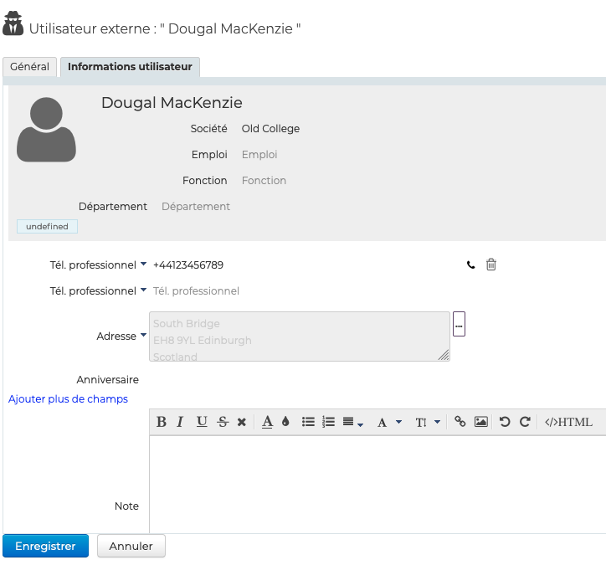Viewport: 606px width, 565px height.
Task: Click the remove formatting X icon
Action: [x=242, y=422]
